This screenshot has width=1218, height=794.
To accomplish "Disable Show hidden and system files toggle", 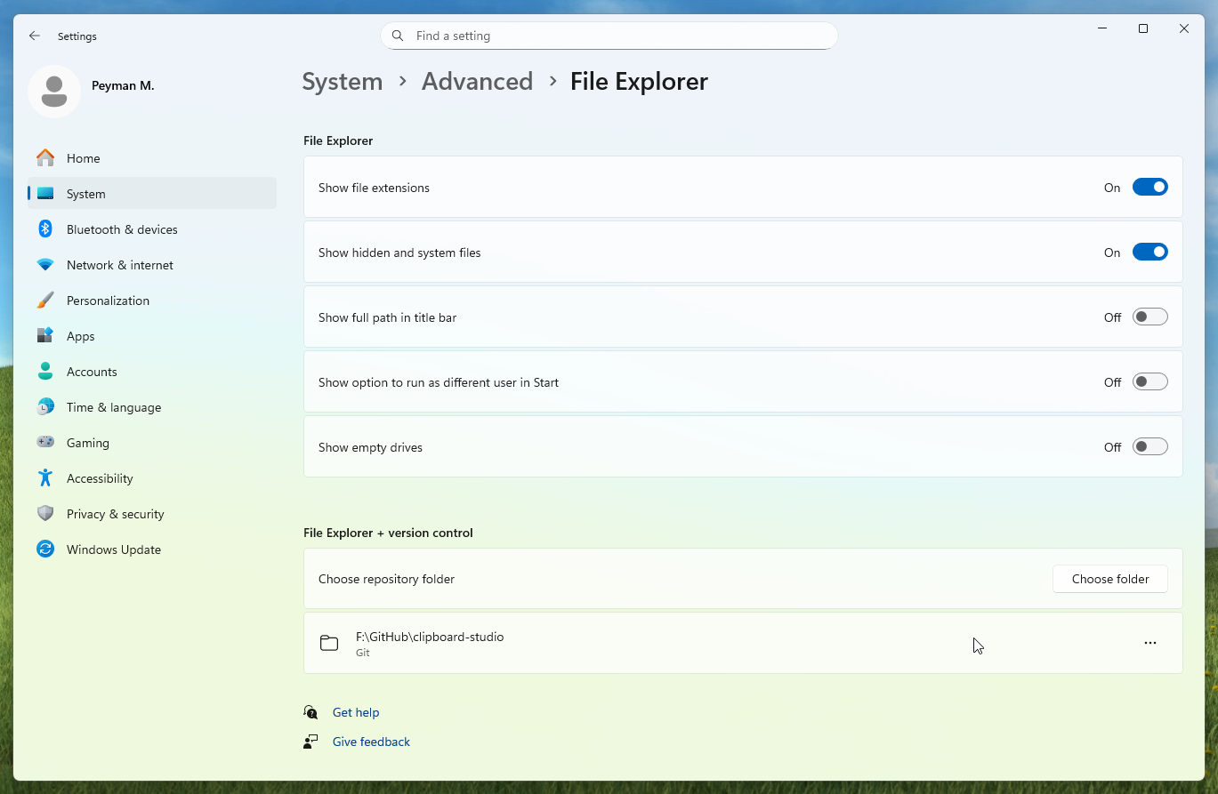I will (1150, 252).
